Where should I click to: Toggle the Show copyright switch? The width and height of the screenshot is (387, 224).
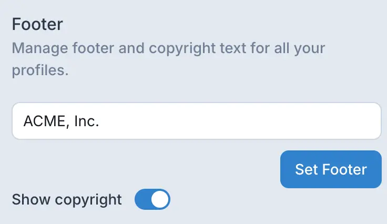(x=152, y=200)
